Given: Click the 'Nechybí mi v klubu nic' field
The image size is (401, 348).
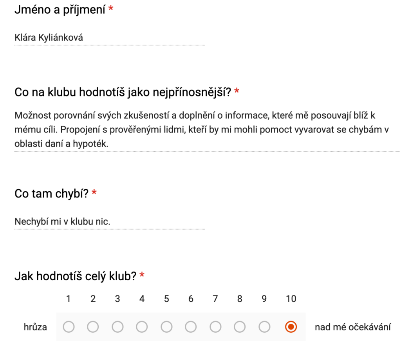Looking at the screenshot, I should point(110,221).
